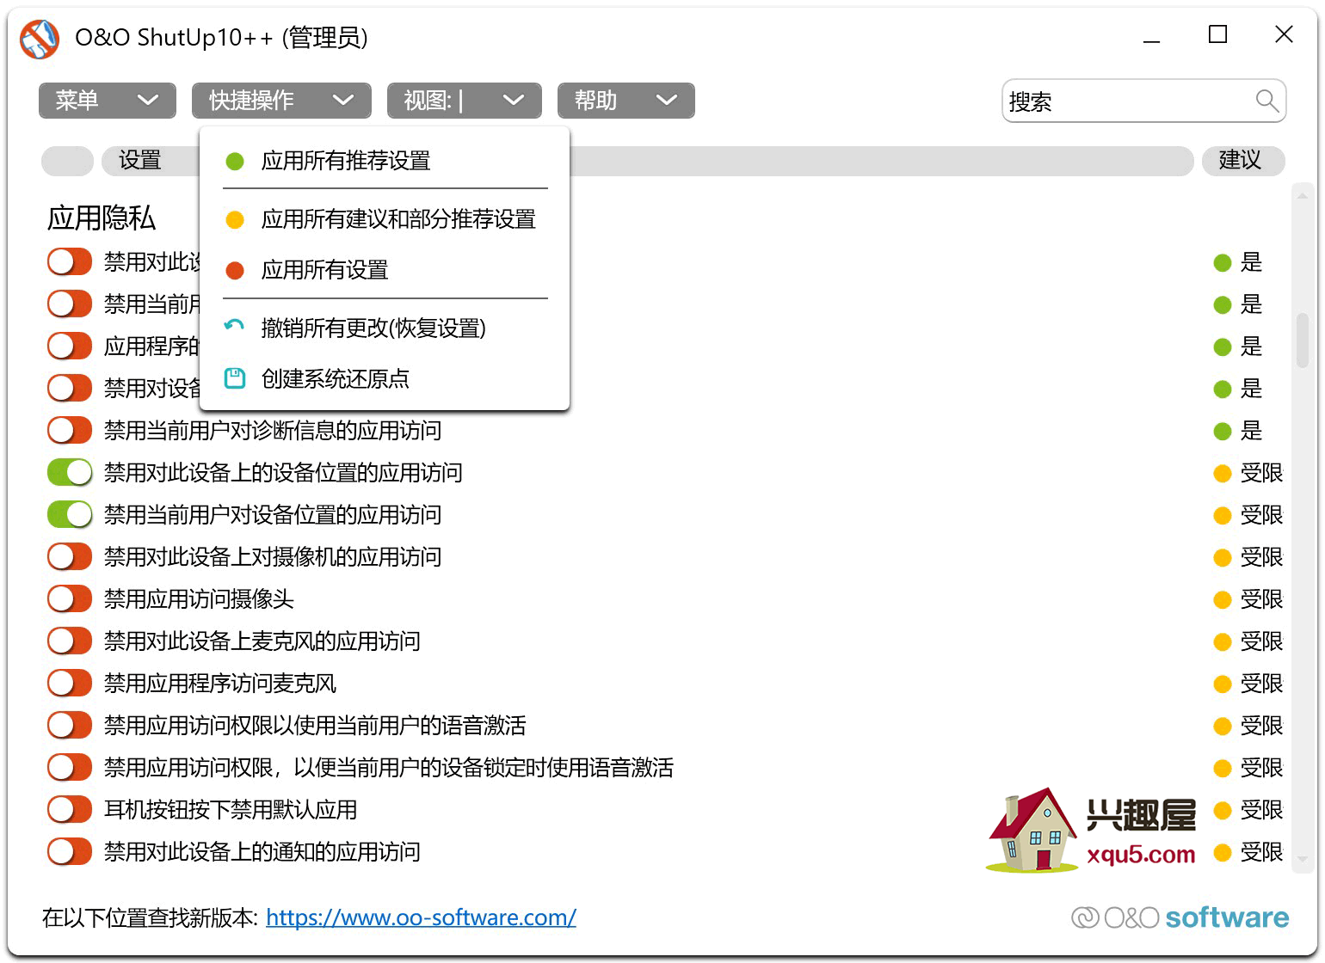Click the text 耳机按钮按下禁用默认应用

[231, 810]
